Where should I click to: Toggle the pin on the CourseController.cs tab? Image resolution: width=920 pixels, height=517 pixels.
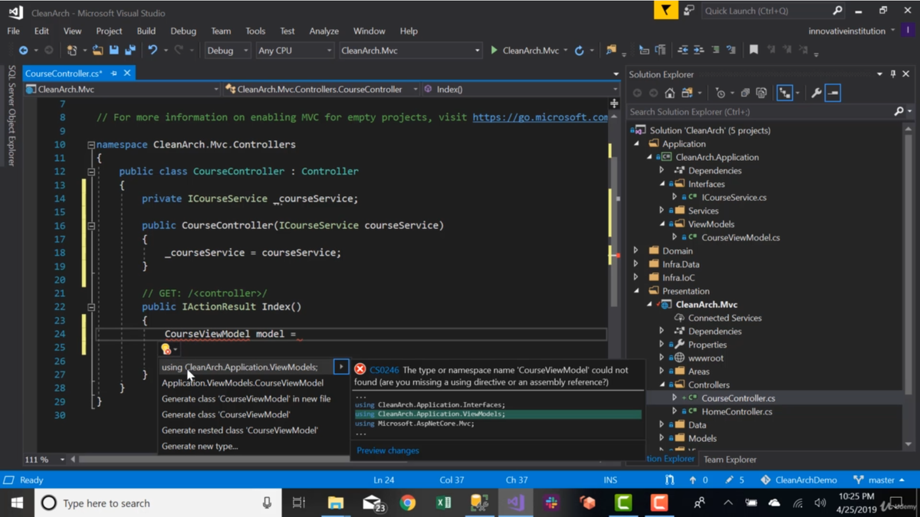(114, 74)
